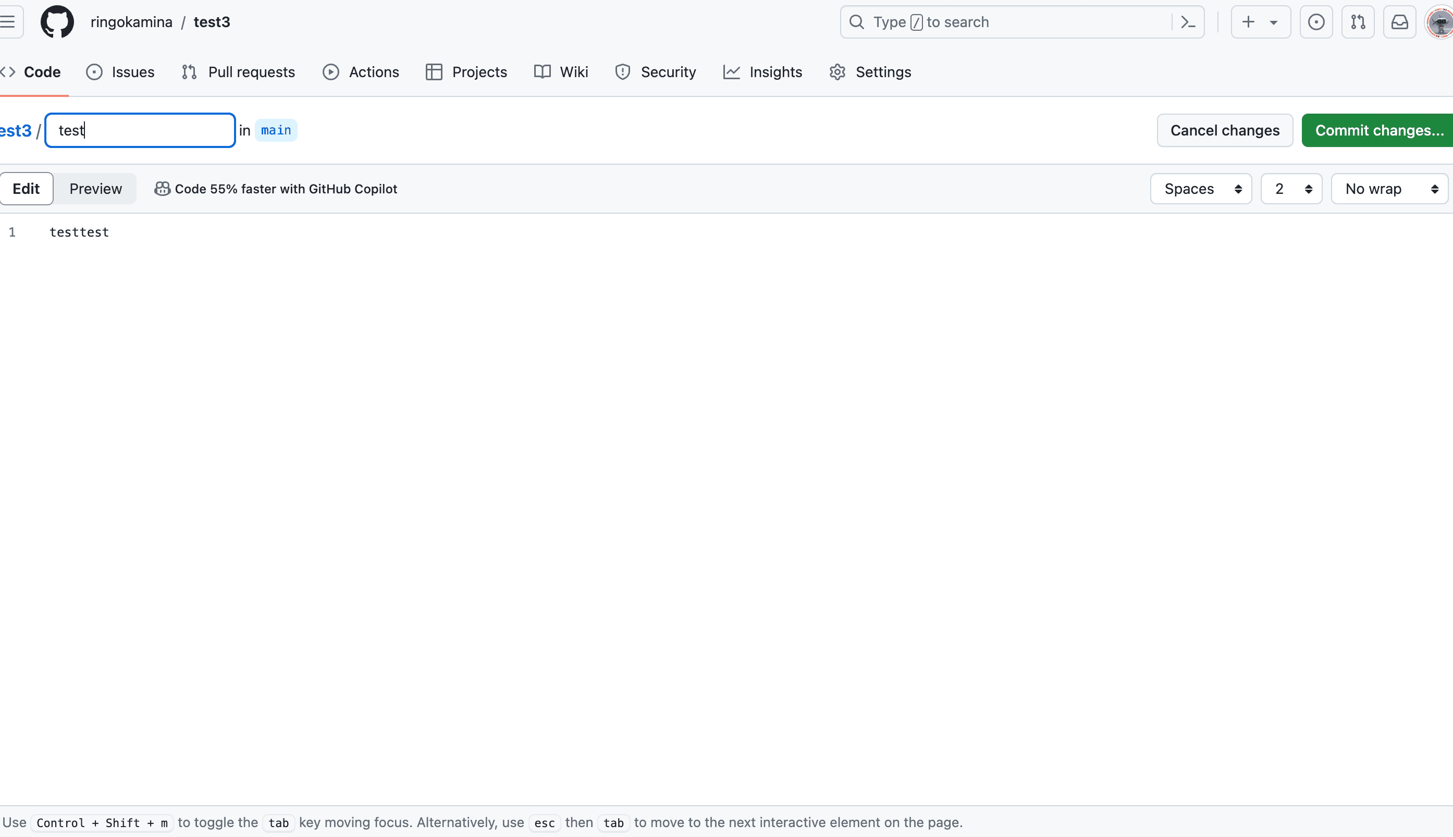1453x837 pixels.
Task: Click the plus Create new icon
Action: tap(1248, 22)
